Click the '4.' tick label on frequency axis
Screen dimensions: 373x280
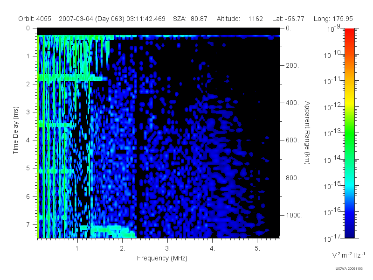(x=213, y=249)
